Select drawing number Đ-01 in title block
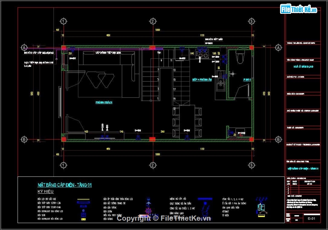The height and width of the screenshot is (230, 328). tap(311, 219)
